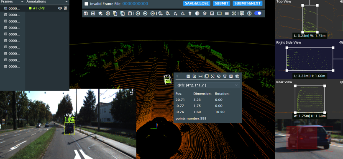Image resolution: width=343 pixels, height=159 pixels.
Task: Select the last frame in Frames list
Action: (x=13, y=67)
